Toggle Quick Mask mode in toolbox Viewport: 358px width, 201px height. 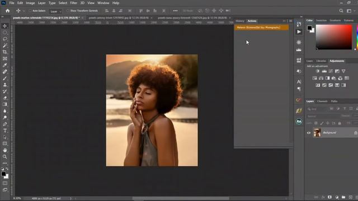pos(5,183)
